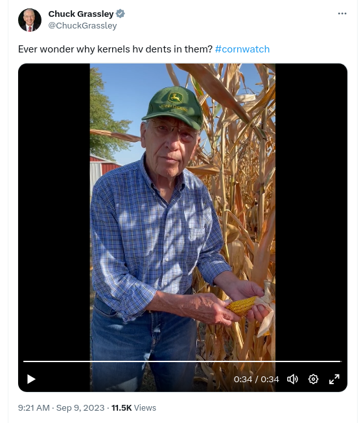This screenshot has height=423, width=359.
Task: Play the corn kernel video
Action: click(x=31, y=379)
